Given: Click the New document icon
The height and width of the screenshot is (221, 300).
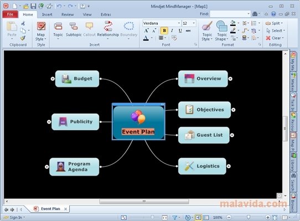Looking at the screenshot, I should tap(15, 6).
